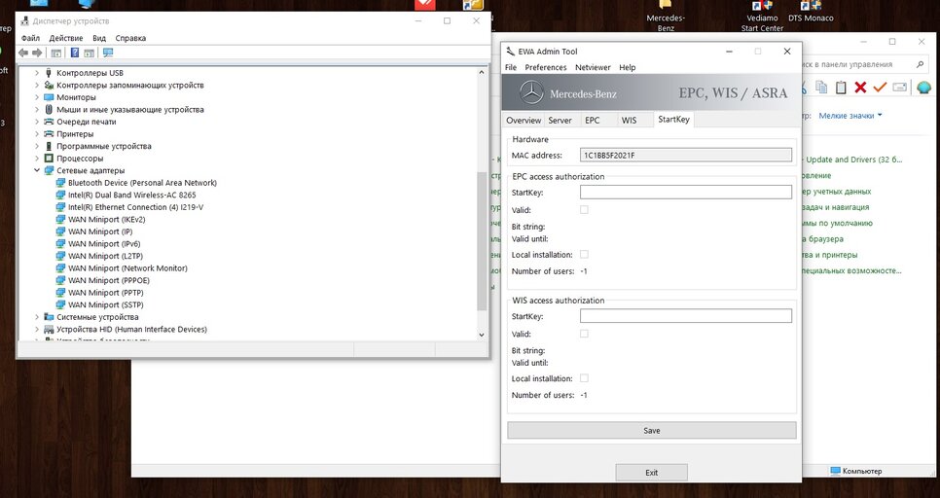Toggle the EPC Local installation checkbox
940x498 pixels.
pos(584,254)
